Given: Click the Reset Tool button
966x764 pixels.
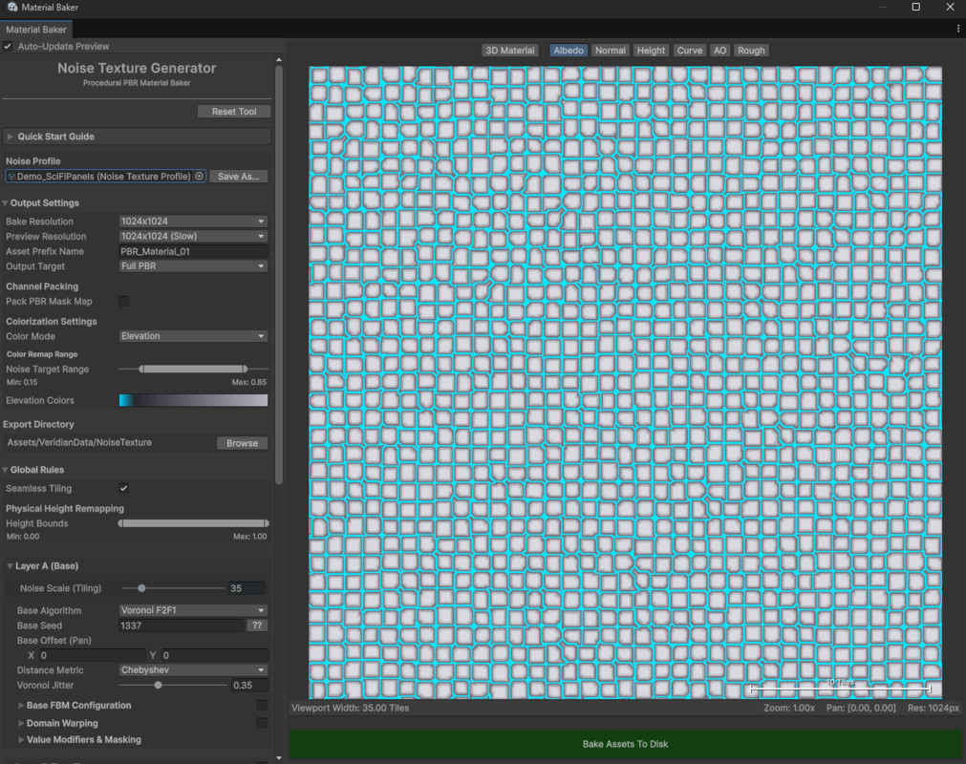Looking at the screenshot, I should (x=234, y=112).
